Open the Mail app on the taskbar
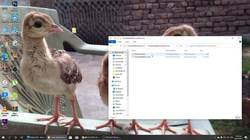This screenshot has height=140, width=250. click(x=77, y=137)
